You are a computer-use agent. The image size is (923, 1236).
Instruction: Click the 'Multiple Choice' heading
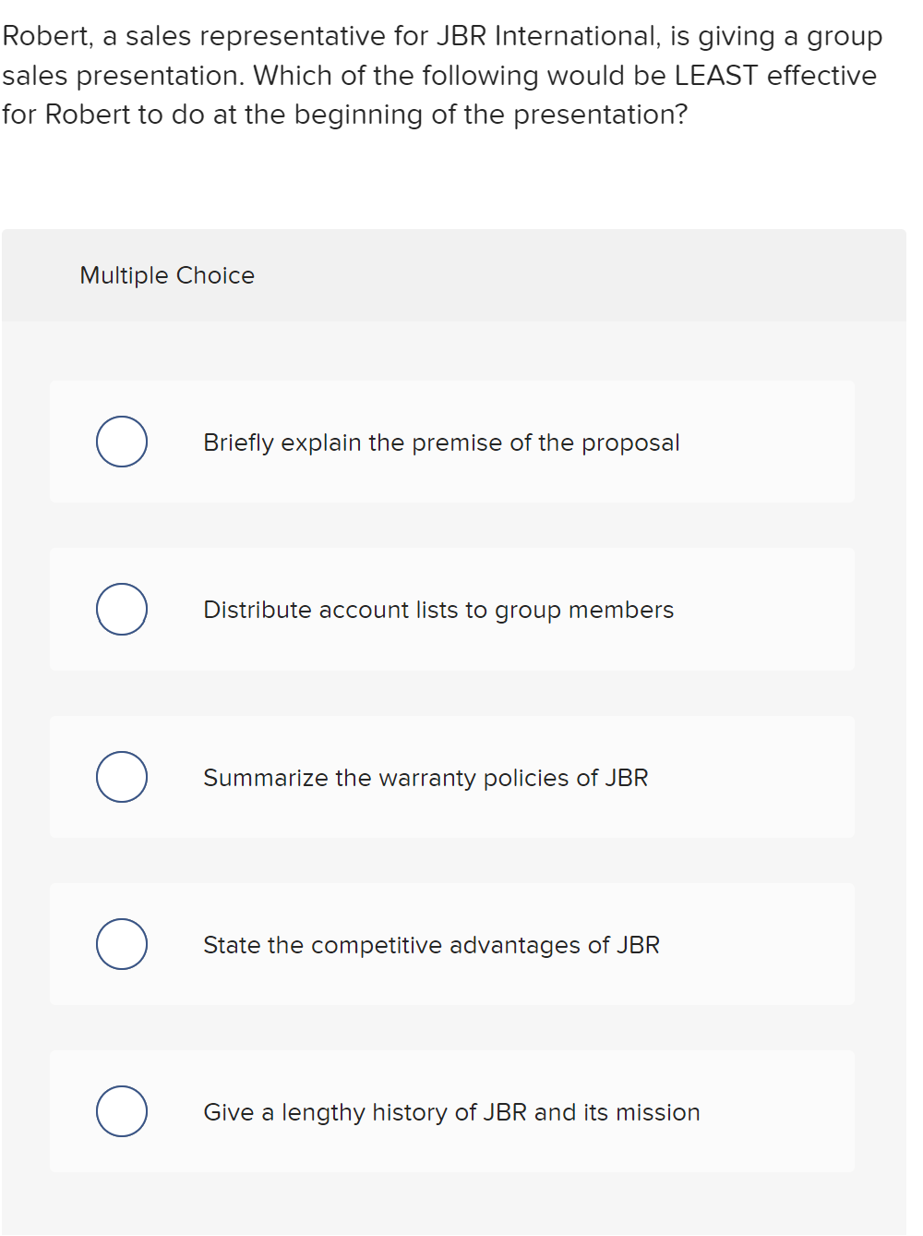tap(167, 275)
